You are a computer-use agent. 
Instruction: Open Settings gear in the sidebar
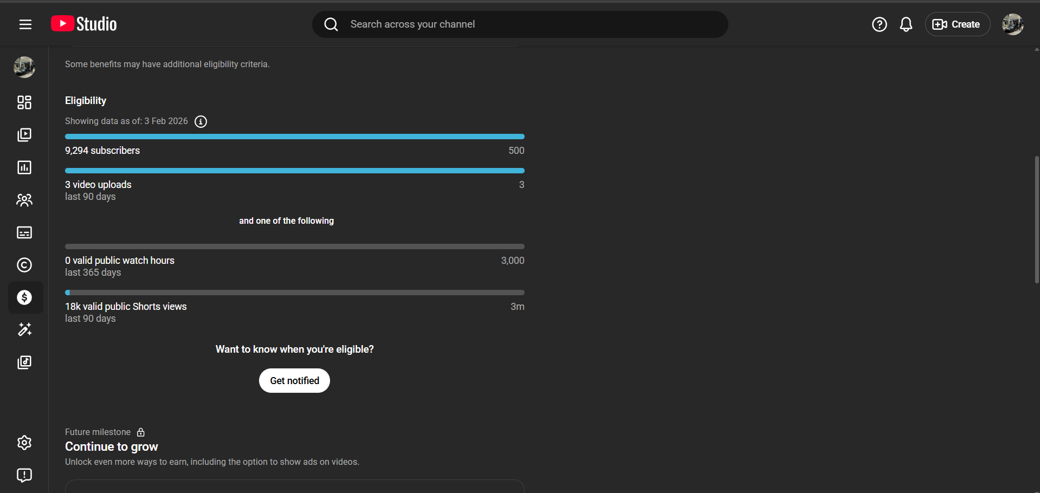(x=24, y=443)
